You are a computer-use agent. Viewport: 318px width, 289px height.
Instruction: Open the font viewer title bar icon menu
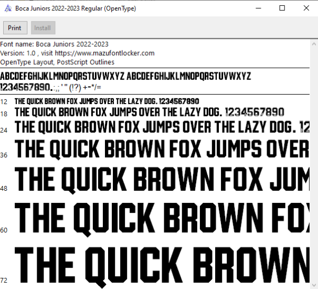tap(8, 8)
